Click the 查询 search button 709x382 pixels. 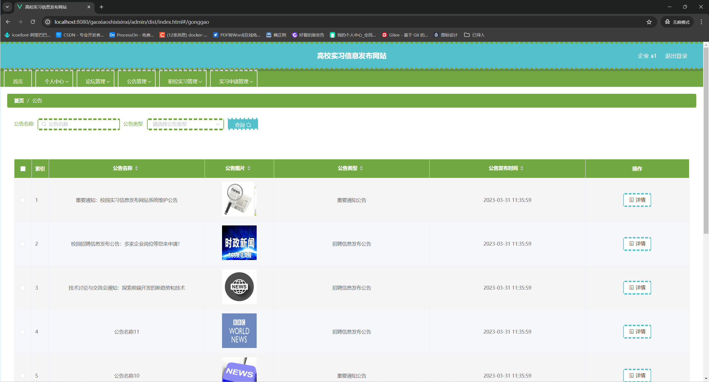[x=243, y=125]
